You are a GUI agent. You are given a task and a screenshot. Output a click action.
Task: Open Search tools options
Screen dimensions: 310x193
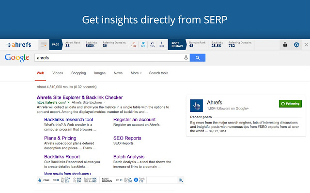(x=158, y=73)
